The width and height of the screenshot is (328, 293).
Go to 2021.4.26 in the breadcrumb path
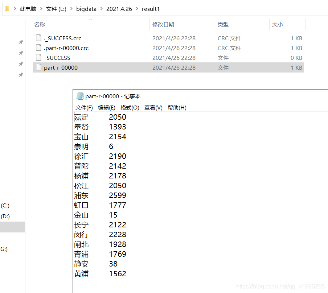tap(119, 9)
